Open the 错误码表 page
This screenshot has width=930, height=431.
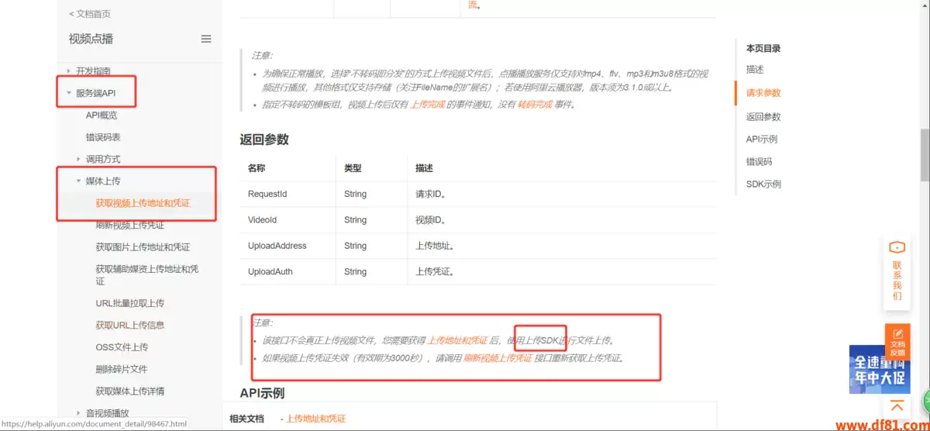click(x=103, y=137)
